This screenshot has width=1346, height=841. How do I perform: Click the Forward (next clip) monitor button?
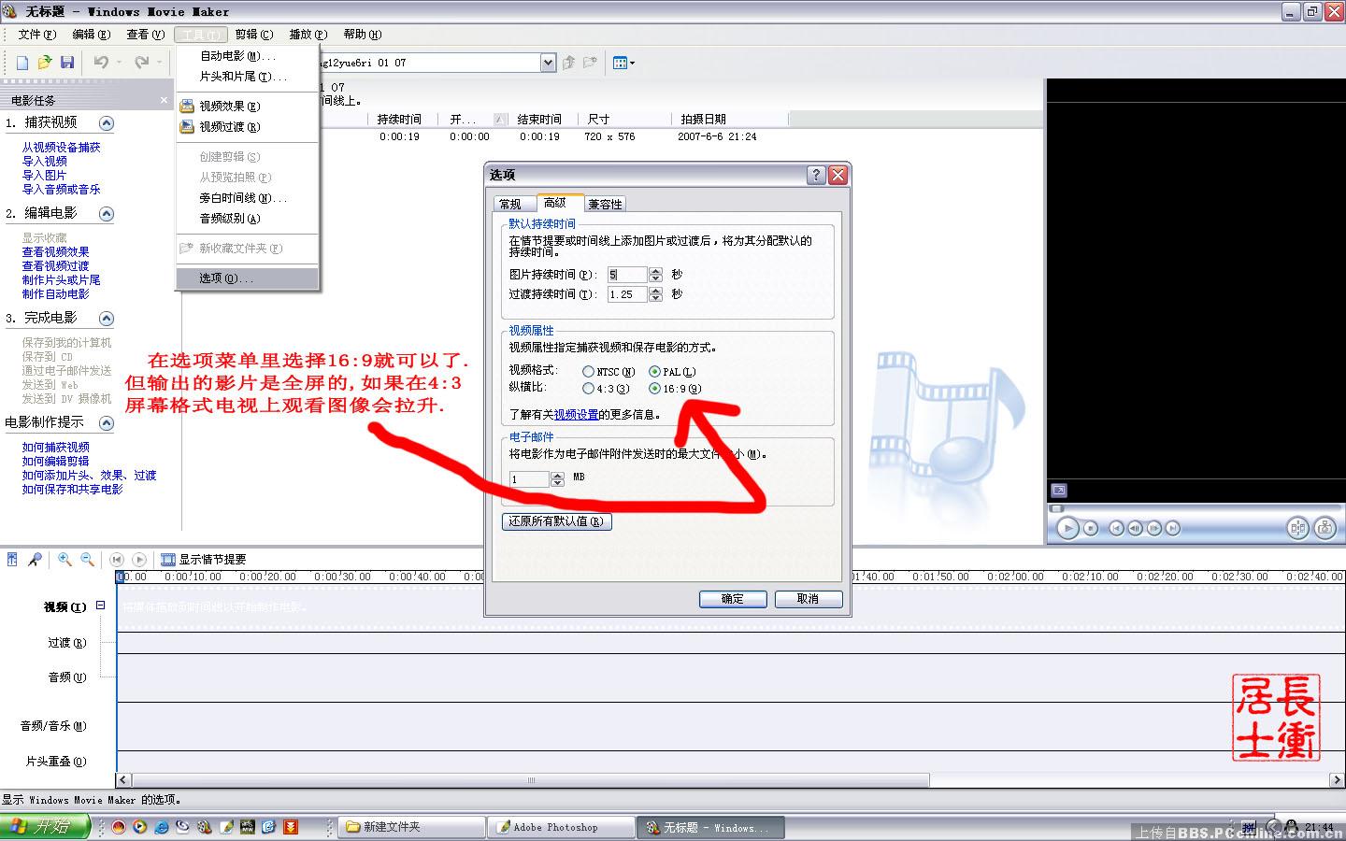click(1172, 528)
